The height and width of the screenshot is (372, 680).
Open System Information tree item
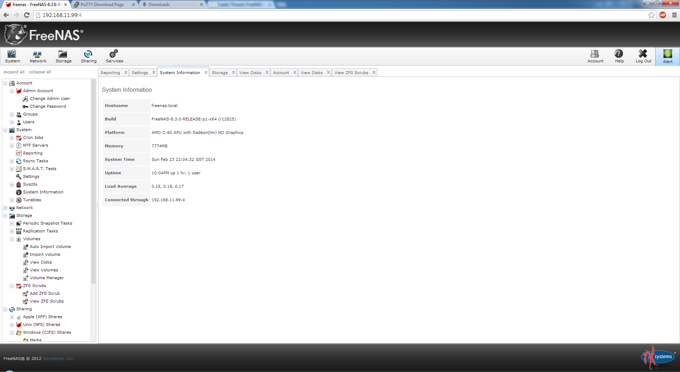(x=43, y=192)
